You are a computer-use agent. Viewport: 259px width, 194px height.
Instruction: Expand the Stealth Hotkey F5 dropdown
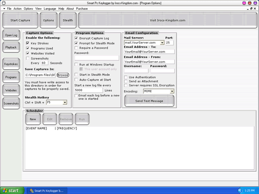64,103
